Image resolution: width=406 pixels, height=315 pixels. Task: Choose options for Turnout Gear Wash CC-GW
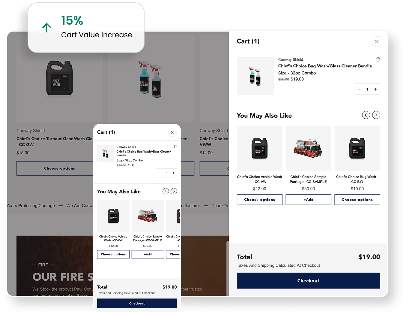55,168
